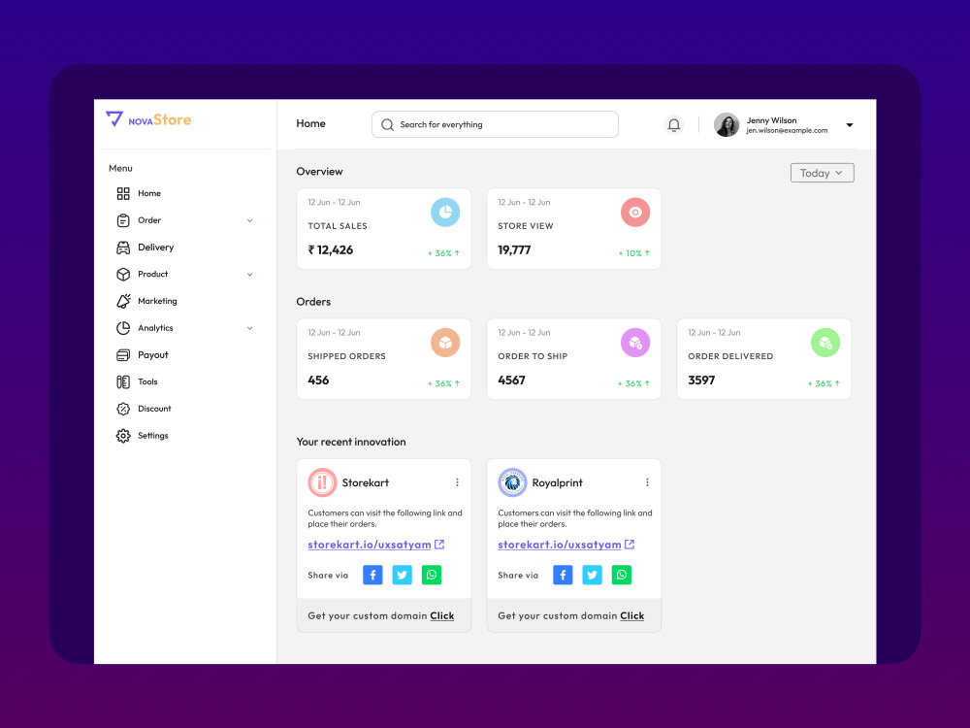Click the Discount badge icon

(x=123, y=409)
